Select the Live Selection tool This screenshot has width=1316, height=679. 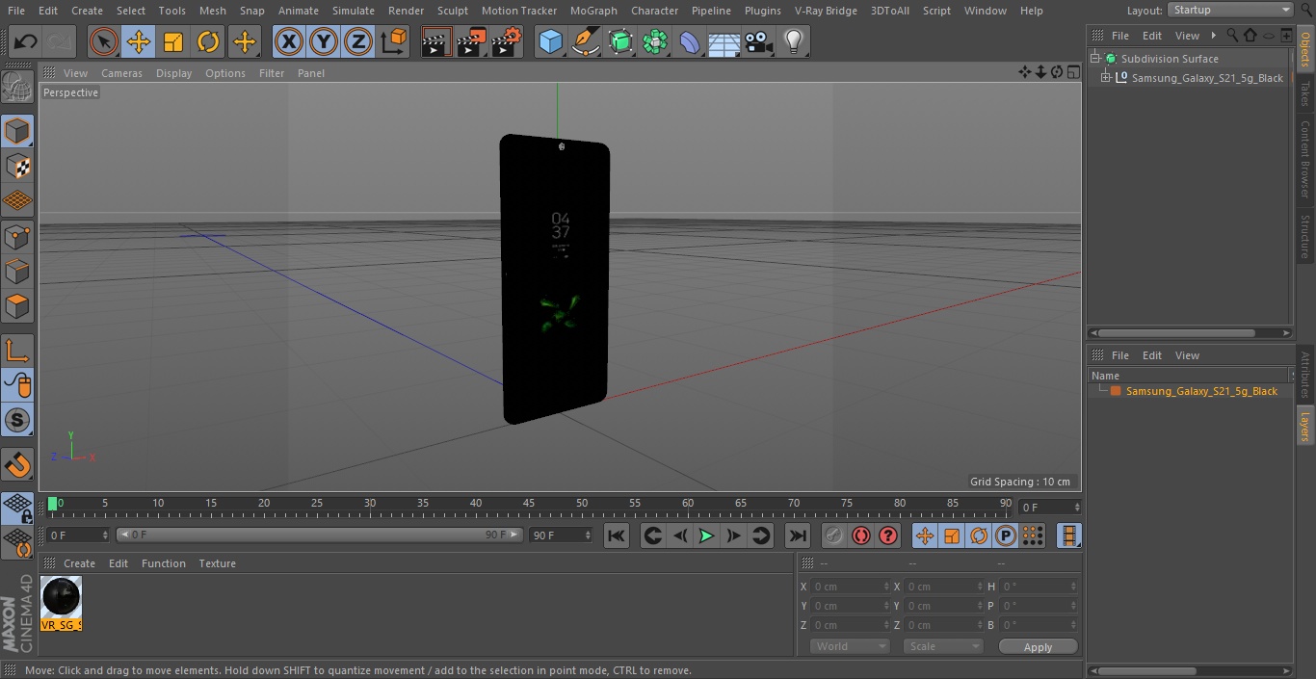104,41
